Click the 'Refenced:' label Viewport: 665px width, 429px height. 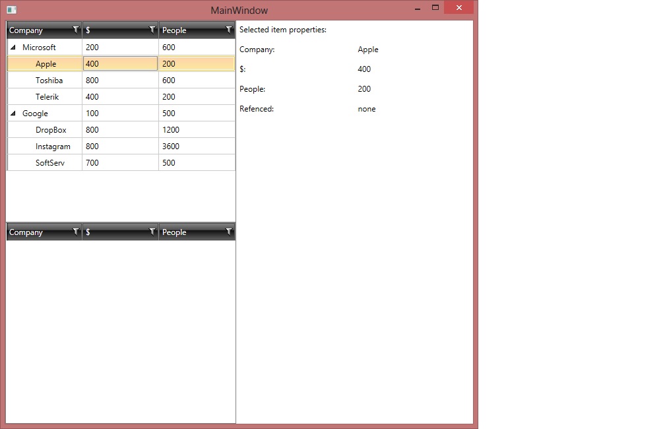(257, 109)
